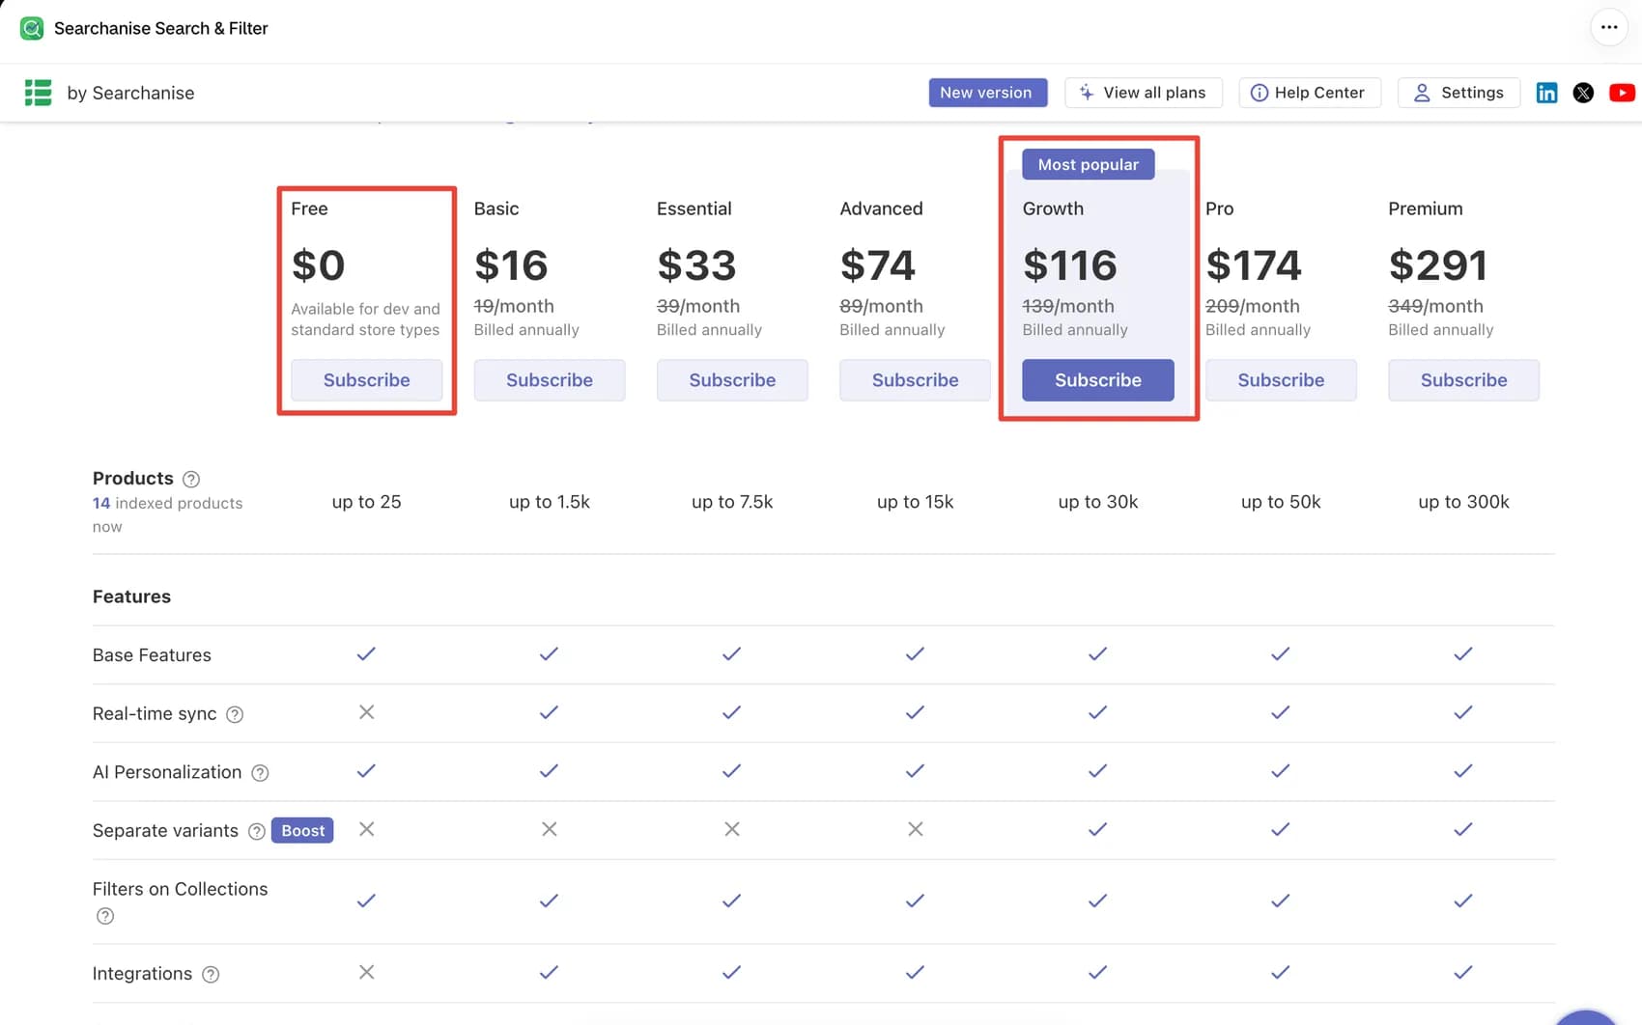
Task: Subscribe to the Growth $116 plan
Action: (x=1098, y=380)
